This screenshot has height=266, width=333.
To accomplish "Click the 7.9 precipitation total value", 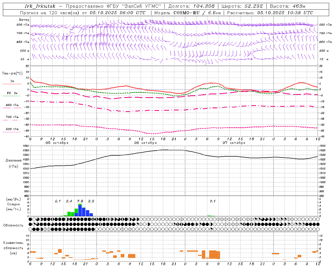I will (80, 201).
